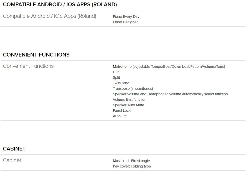Image resolution: width=246 pixels, height=177 pixels.
Task: Select the Volume limit function text
Action: click(129, 100)
